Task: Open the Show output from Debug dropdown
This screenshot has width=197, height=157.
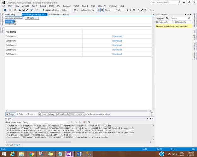Action: pyautogui.click(x=45, y=122)
